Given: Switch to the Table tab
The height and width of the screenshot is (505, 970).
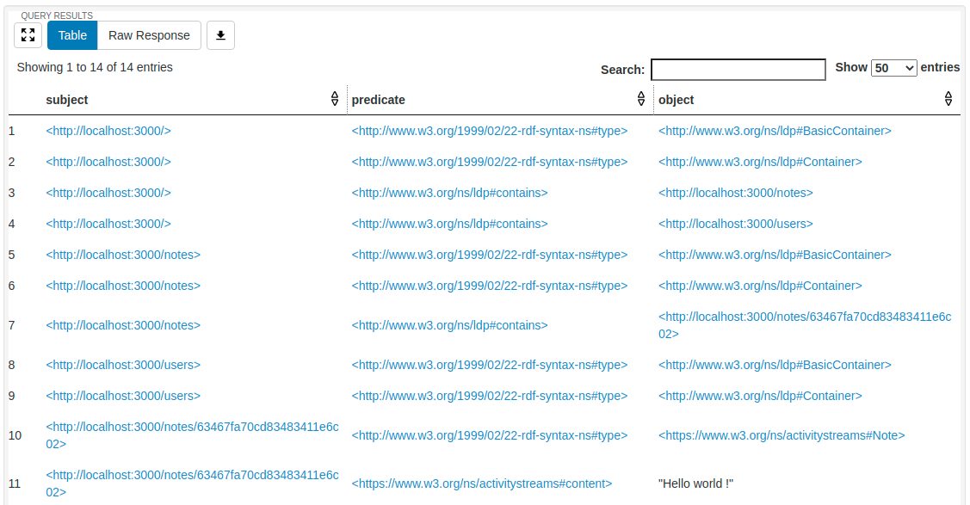Looking at the screenshot, I should pyautogui.click(x=72, y=35).
